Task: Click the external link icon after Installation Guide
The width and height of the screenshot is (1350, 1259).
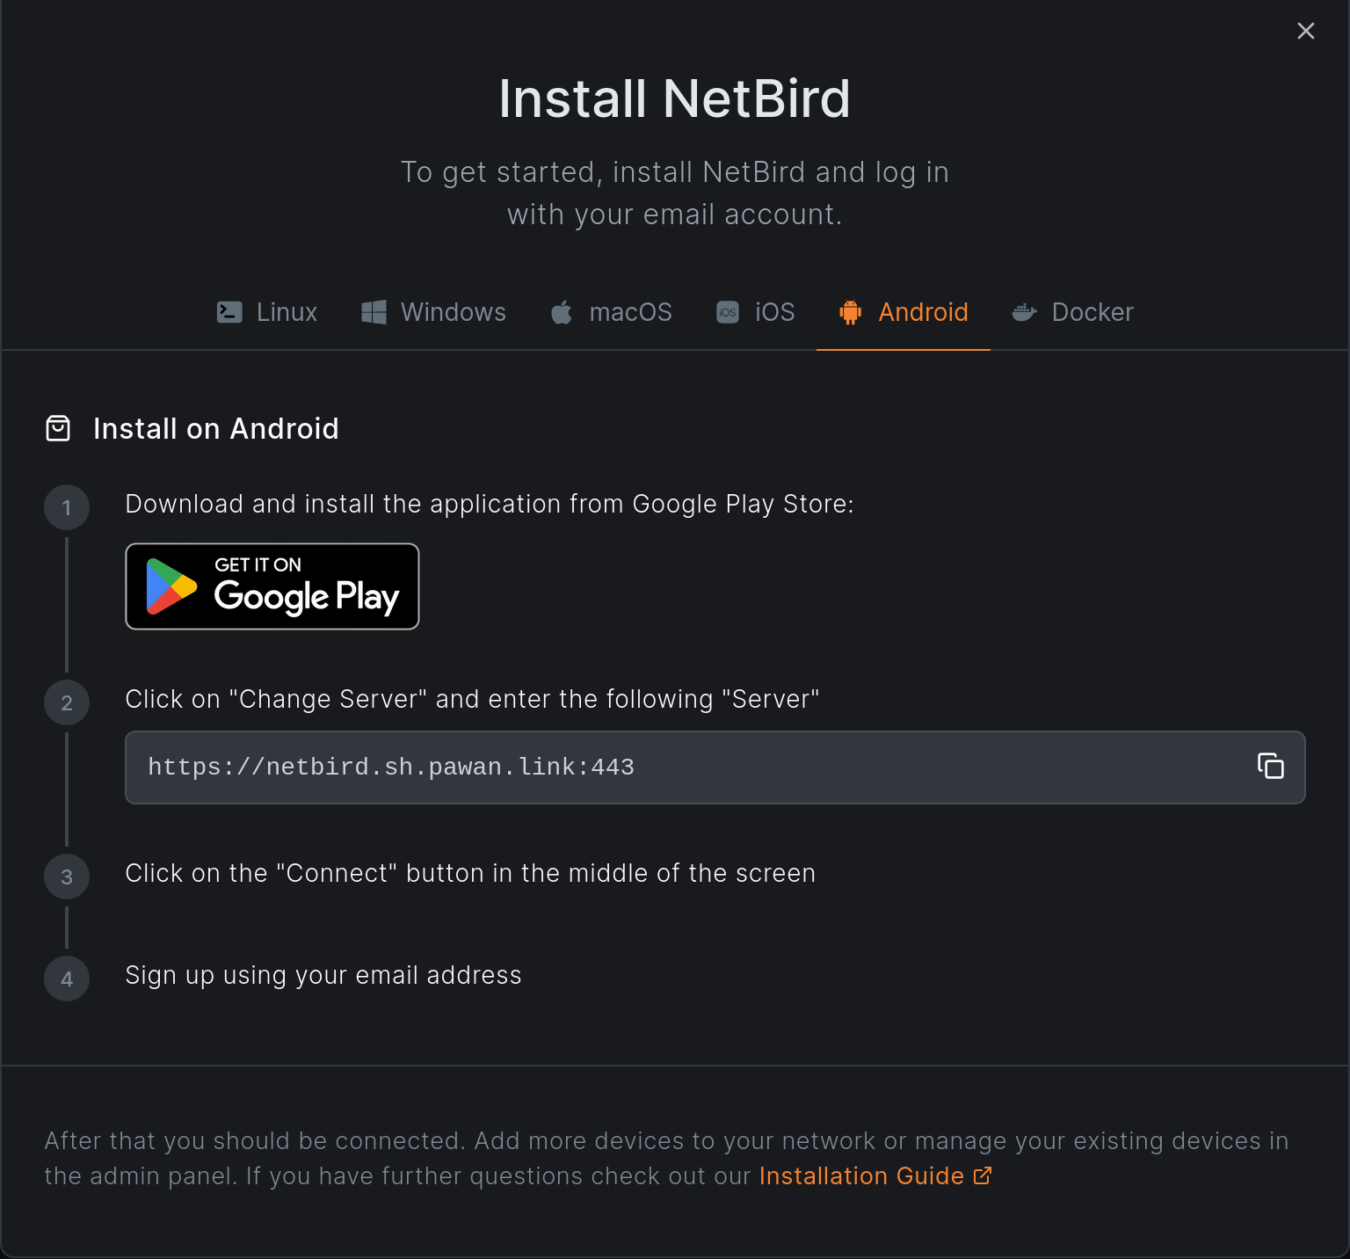Action: point(982,1175)
